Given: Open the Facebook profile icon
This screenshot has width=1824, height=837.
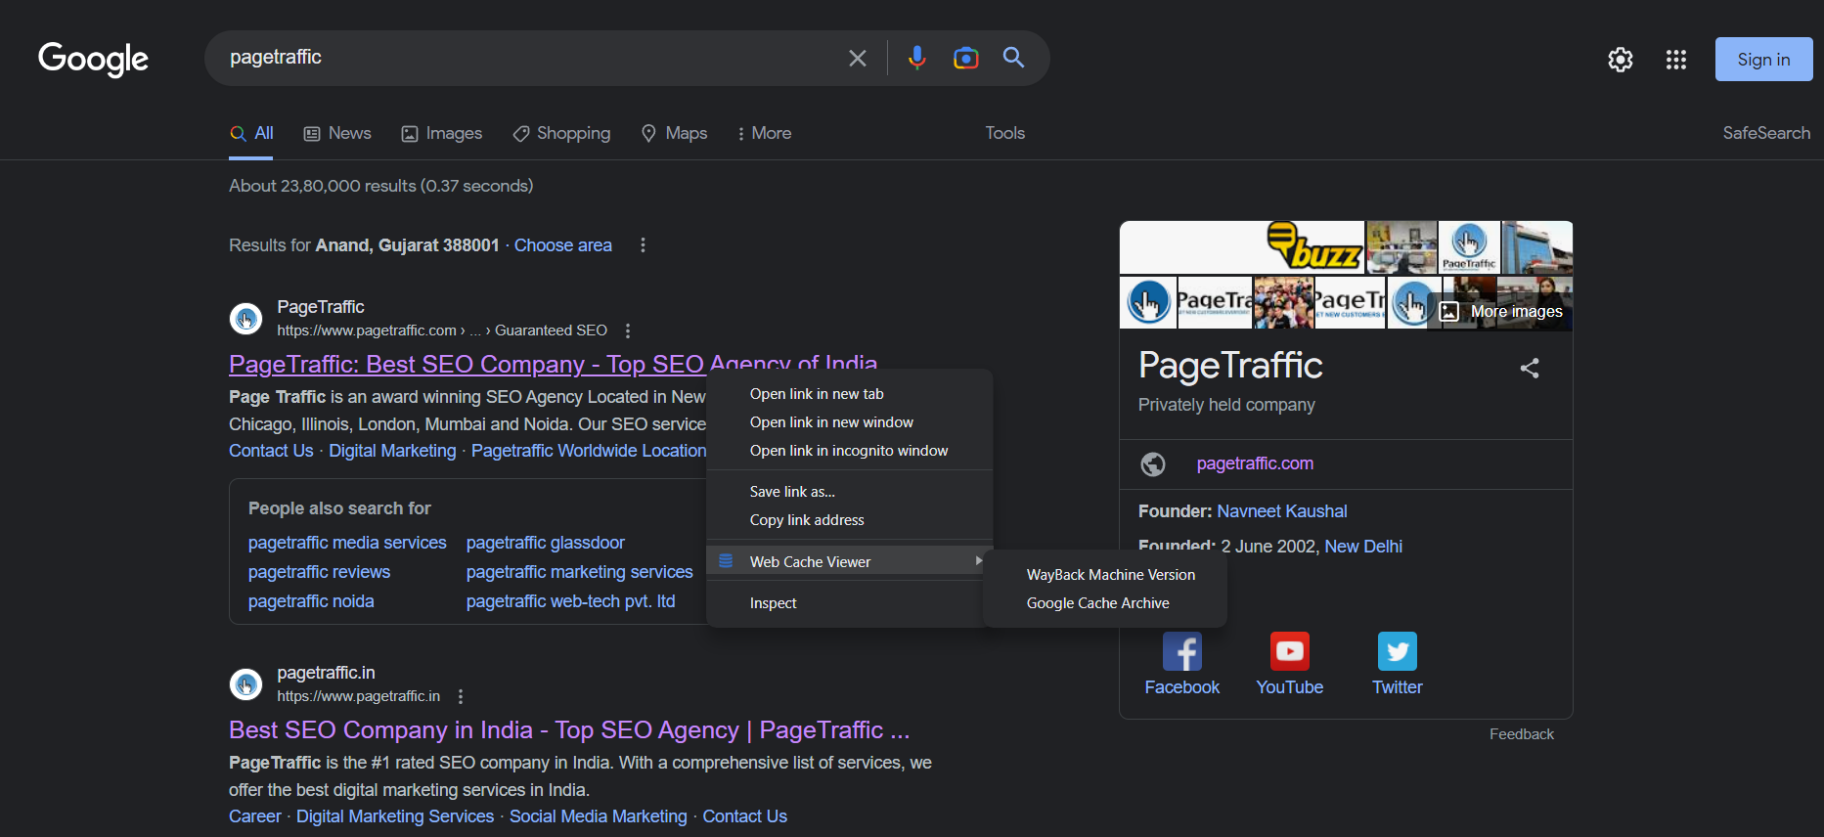Looking at the screenshot, I should point(1182,651).
